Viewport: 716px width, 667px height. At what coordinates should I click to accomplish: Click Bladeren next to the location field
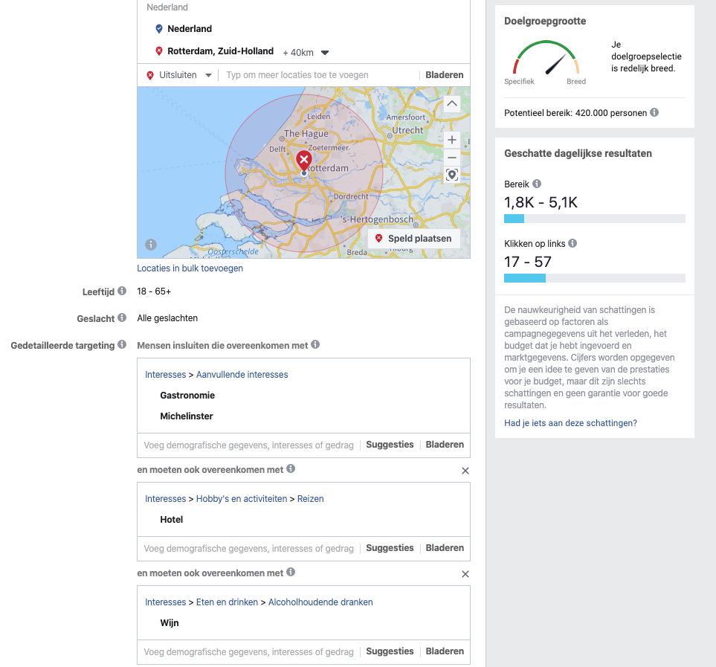point(445,75)
